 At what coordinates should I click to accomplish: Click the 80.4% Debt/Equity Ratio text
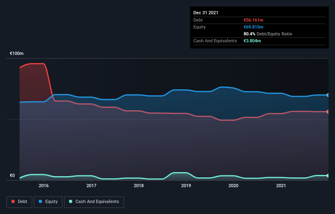268,34
